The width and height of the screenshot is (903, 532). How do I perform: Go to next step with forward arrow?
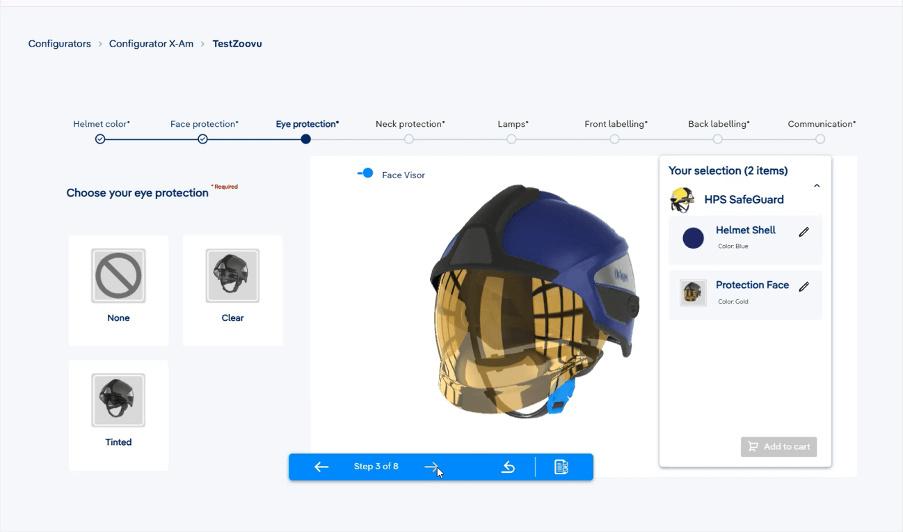pyautogui.click(x=432, y=467)
